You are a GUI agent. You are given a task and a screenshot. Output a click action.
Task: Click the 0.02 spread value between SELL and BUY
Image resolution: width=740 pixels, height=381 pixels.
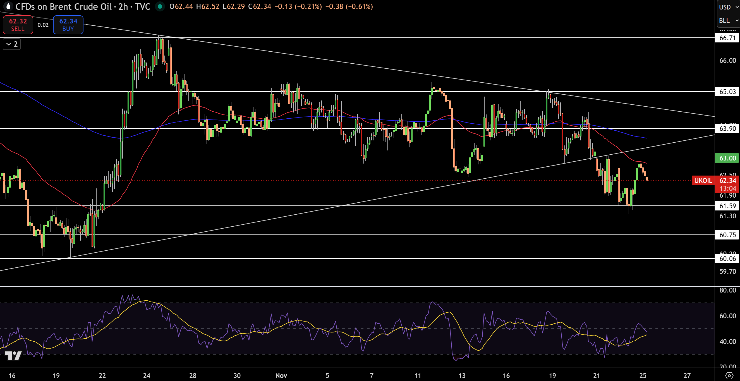42,25
